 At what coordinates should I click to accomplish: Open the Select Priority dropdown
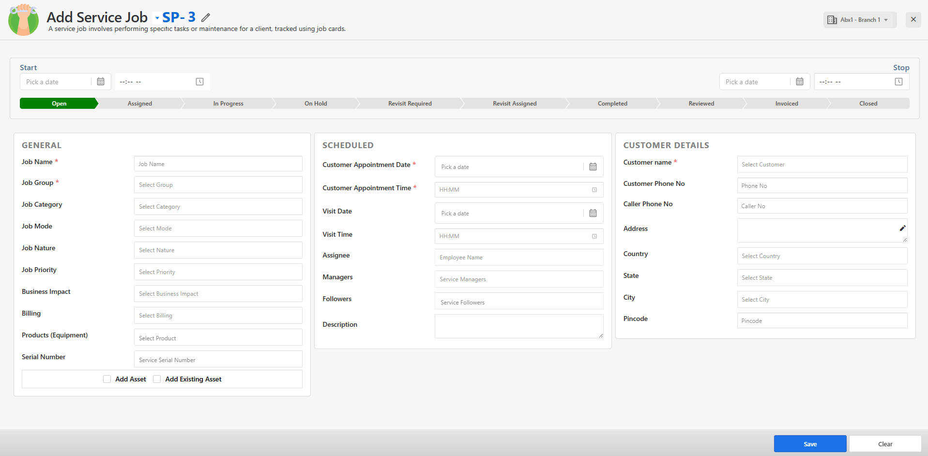[x=218, y=272]
